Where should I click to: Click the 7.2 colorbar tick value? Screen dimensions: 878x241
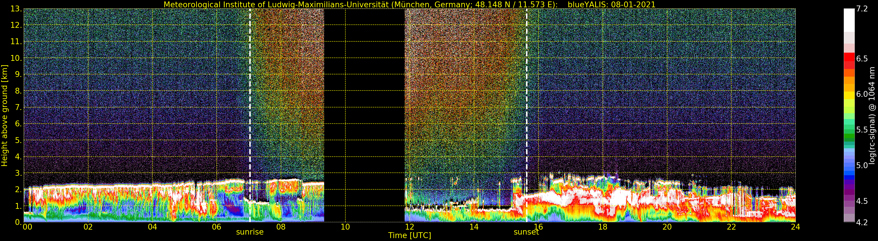click(862, 9)
